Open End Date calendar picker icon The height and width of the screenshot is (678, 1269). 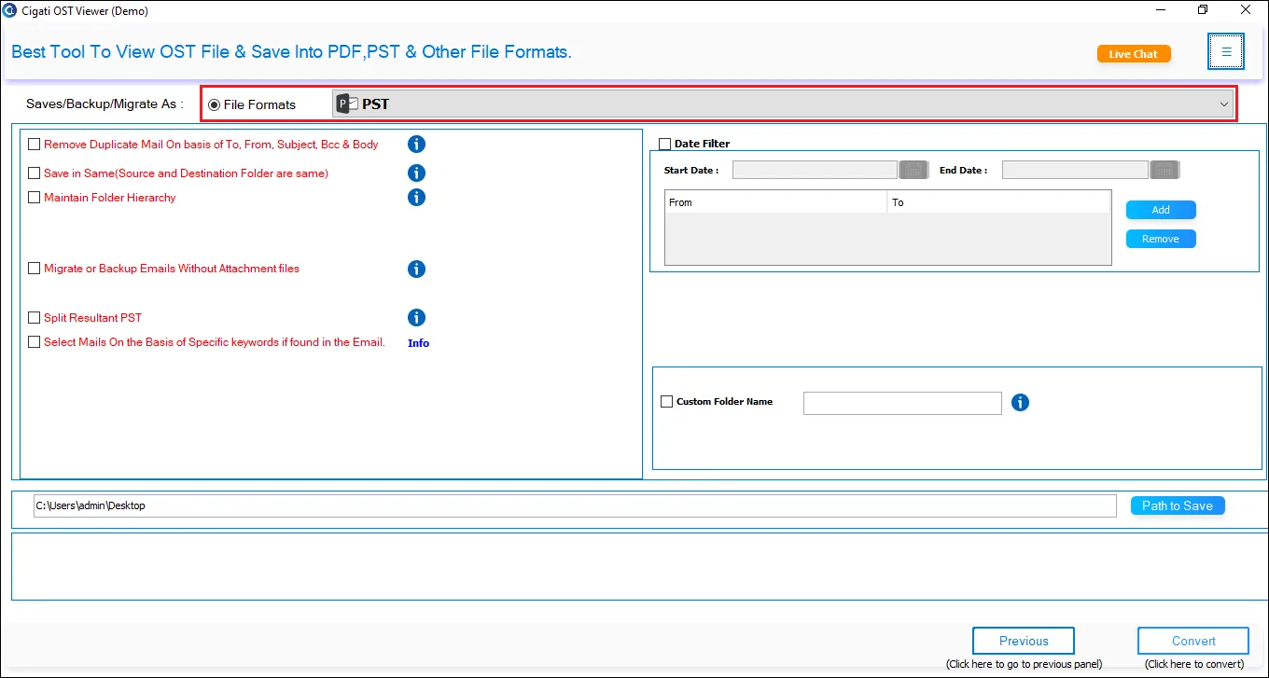[x=1164, y=170]
